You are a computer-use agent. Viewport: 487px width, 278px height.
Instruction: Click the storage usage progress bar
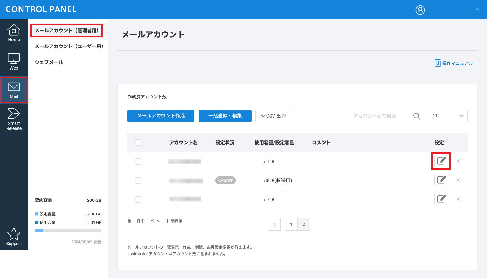pyautogui.click(x=68, y=231)
